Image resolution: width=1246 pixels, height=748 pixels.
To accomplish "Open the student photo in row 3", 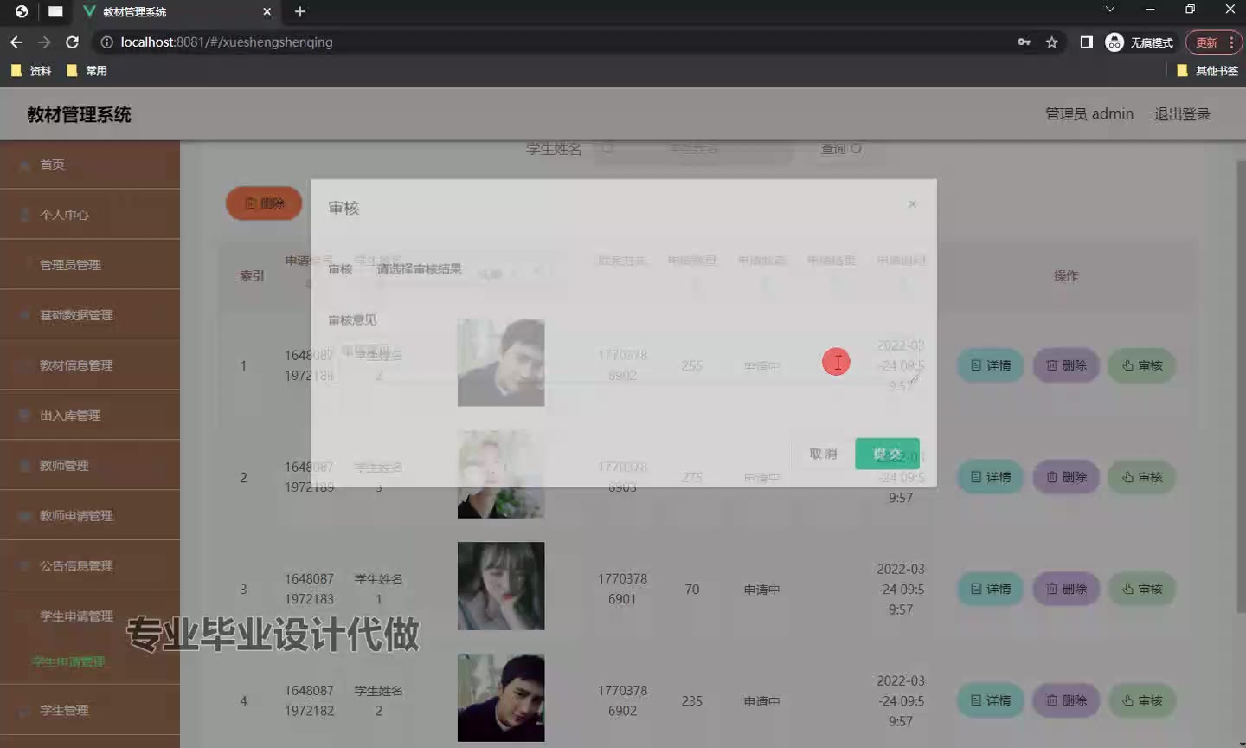I will pyautogui.click(x=501, y=586).
